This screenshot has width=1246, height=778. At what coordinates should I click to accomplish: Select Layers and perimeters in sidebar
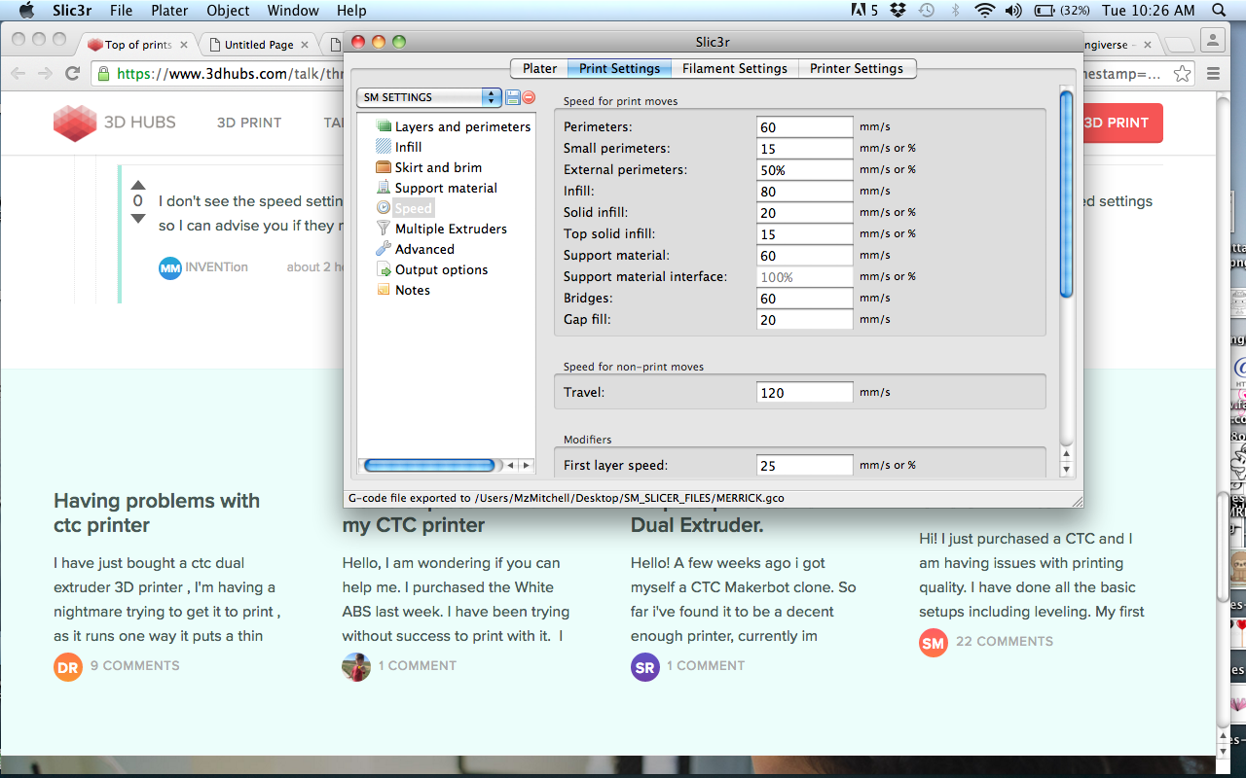coord(461,126)
